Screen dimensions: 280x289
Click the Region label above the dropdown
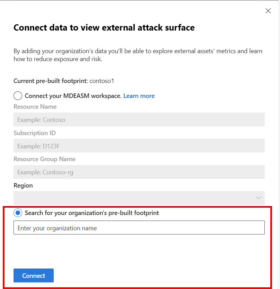click(x=23, y=185)
